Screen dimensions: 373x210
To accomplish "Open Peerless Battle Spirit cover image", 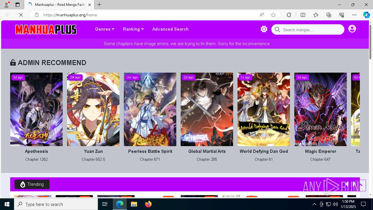I will (x=150, y=109).
